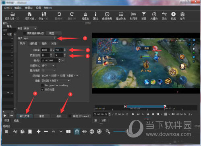Open the From source dropdown
The height and width of the screenshot is (146, 201).
31,28
